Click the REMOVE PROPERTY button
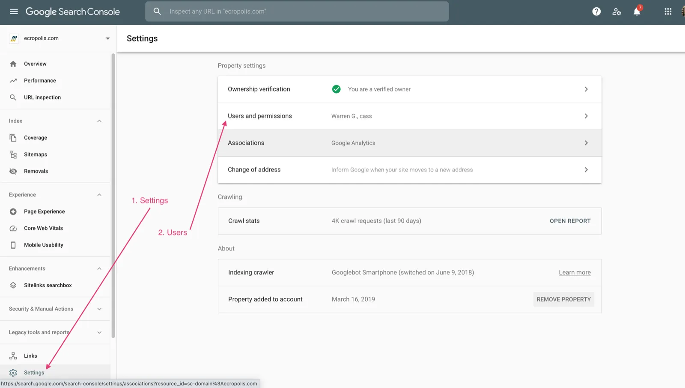685x388 pixels. (x=563, y=300)
